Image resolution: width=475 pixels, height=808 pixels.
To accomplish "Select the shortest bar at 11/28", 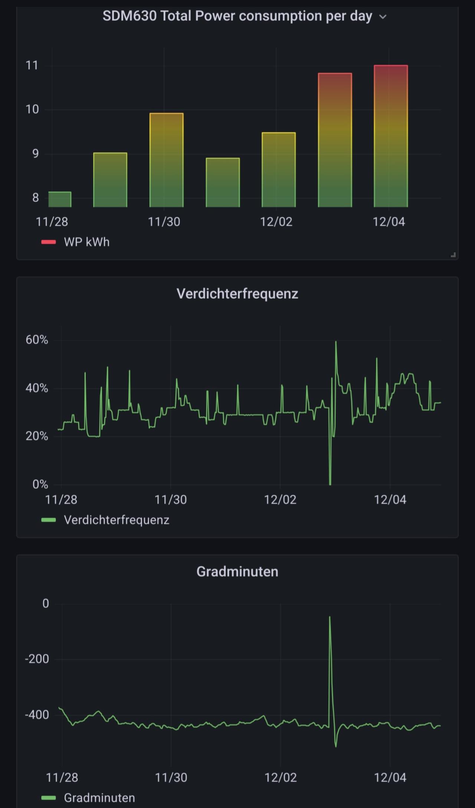I will (x=60, y=199).
